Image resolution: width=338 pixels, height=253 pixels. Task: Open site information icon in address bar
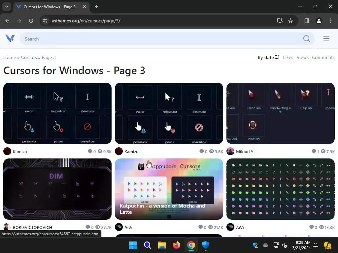45,21
